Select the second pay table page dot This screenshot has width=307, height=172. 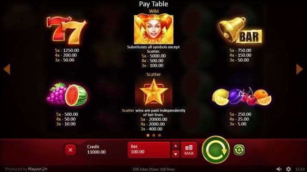(153, 135)
